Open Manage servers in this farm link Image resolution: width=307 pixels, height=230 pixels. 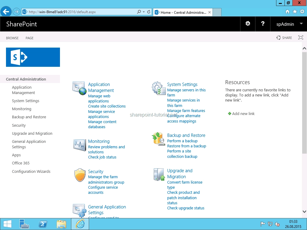pos(186,93)
